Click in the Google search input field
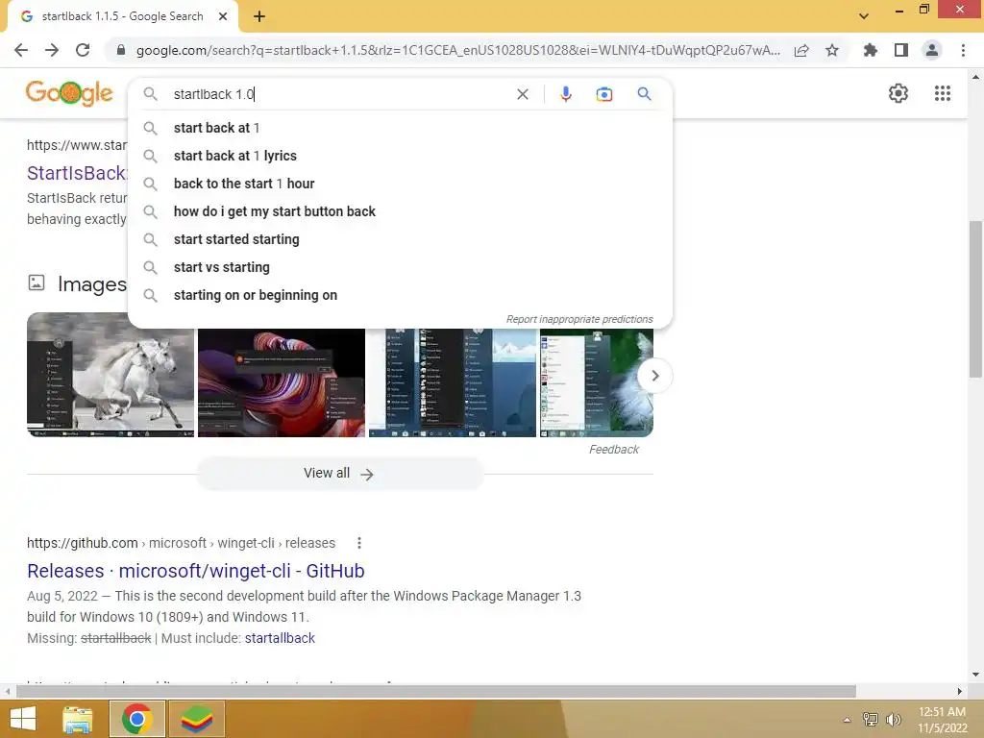984x738 pixels. [x=339, y=94]
